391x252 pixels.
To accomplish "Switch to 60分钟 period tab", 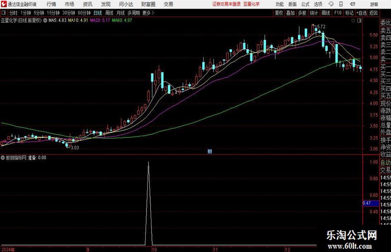I will tap(84, 13).
